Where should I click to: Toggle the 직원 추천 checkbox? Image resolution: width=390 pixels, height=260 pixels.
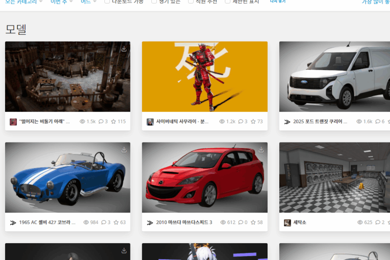tap(191, 2)
